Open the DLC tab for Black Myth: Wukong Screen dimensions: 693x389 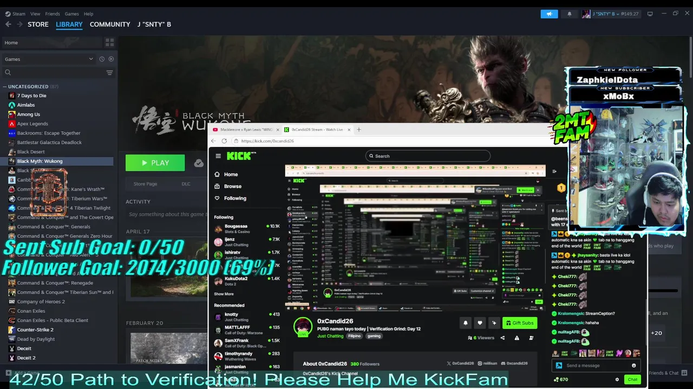click(186, 184)
